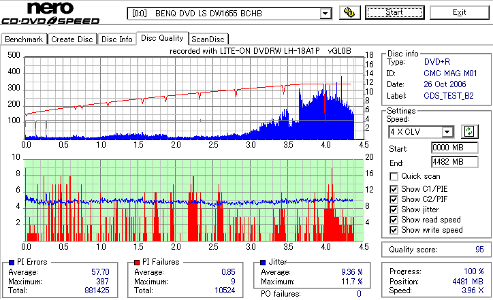
Task: Open the drive selection dropdown arrow
Action: [325, 14]
